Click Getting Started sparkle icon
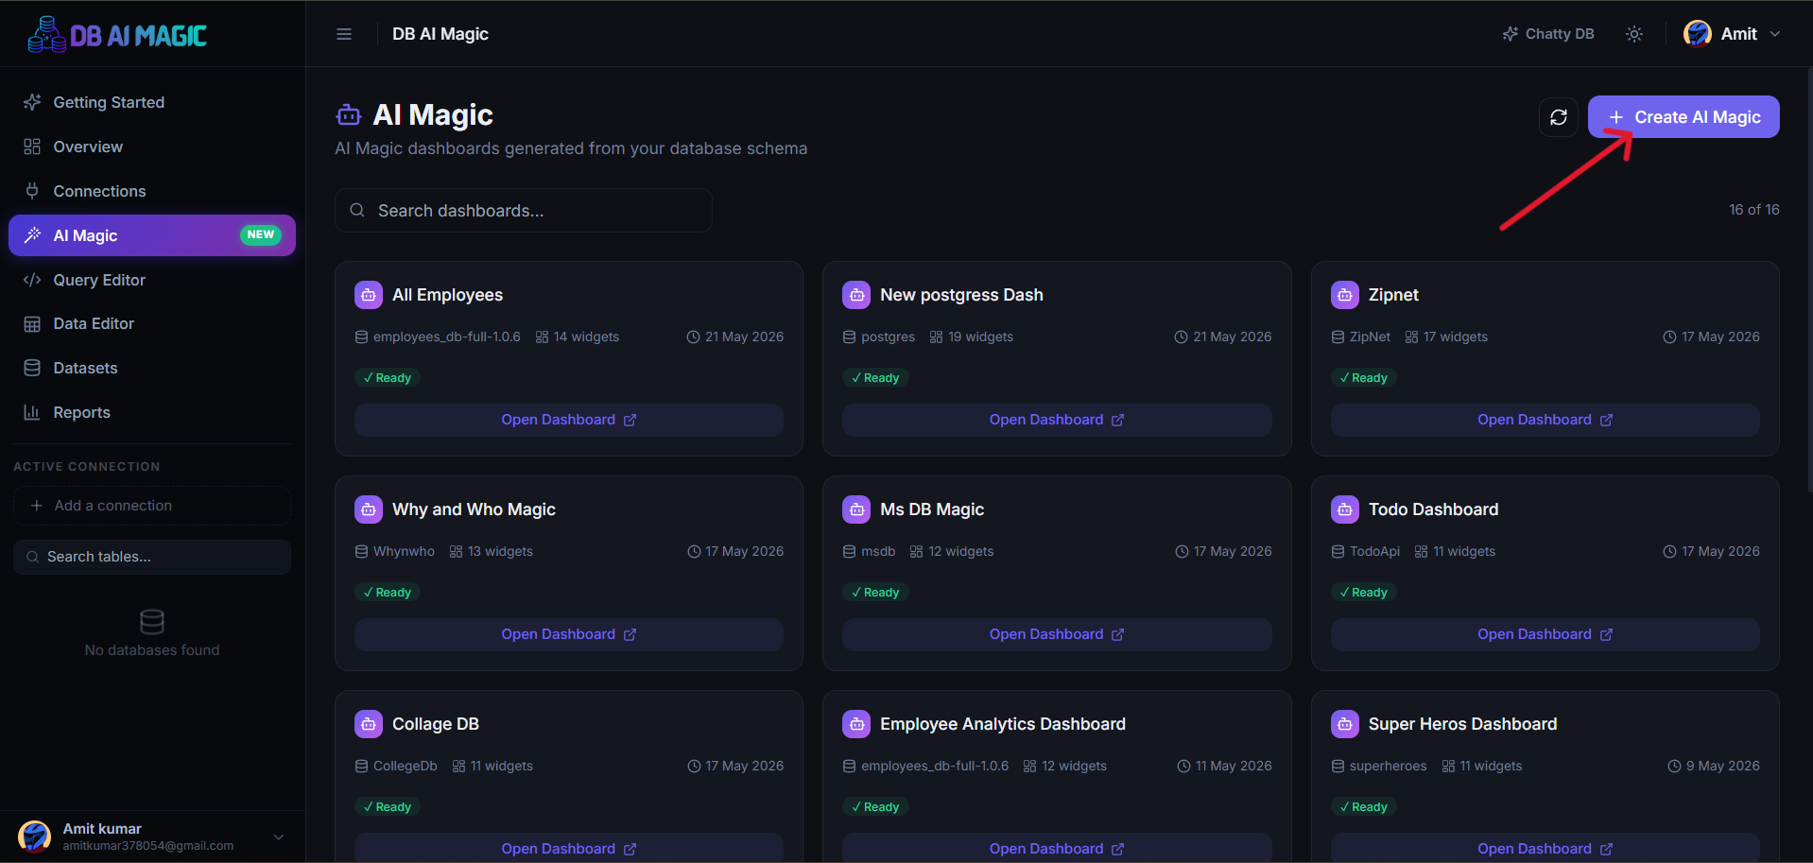The height and width of the screenshot is (863, 1813). point(32,102)
